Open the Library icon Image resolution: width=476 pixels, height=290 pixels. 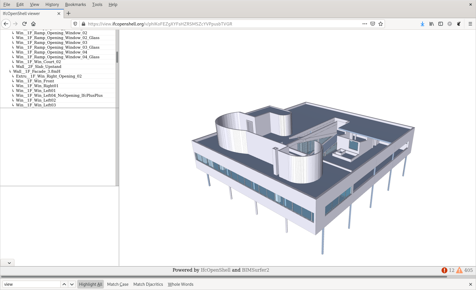point(432,24)
